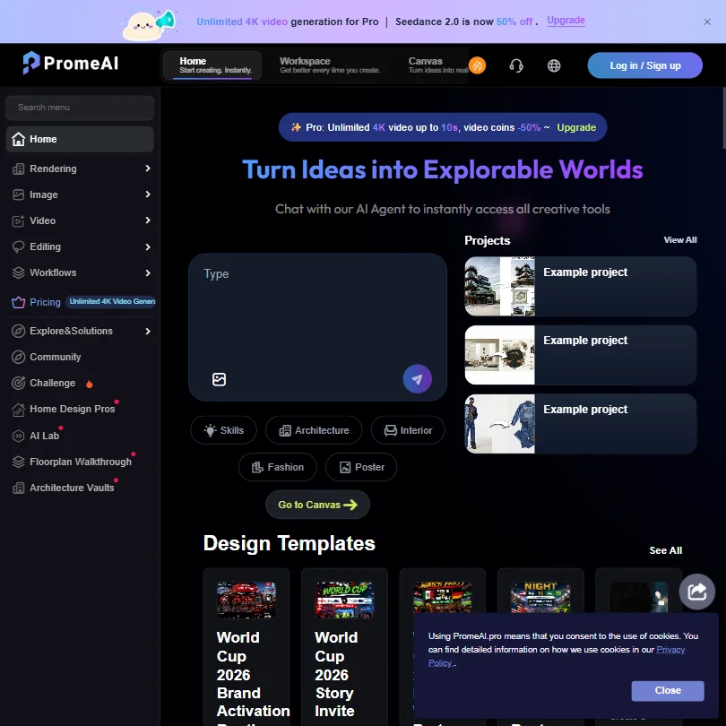Image resolution: width=726 pixels, height=726 pixels.
Task: Click the Home Design Pros icon
Action: pos(19,410)
